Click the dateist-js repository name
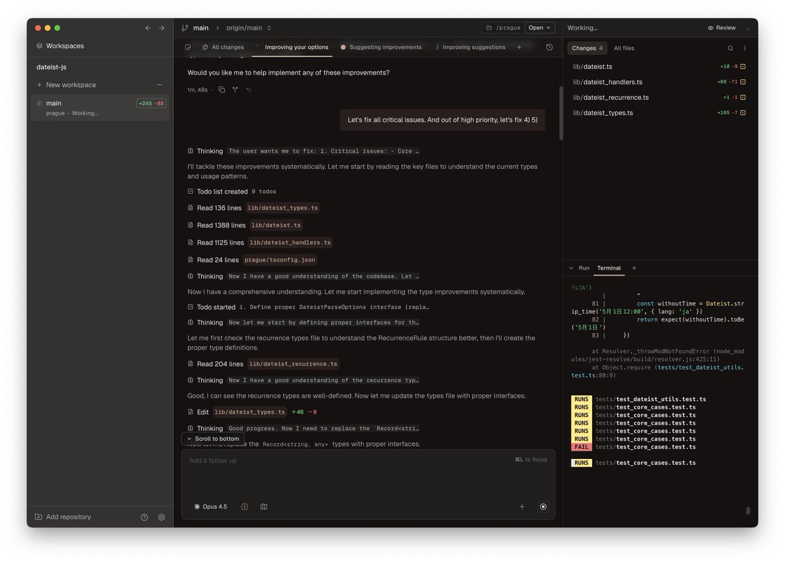Screen dimensions: 785x563 [x=51, y=67]
